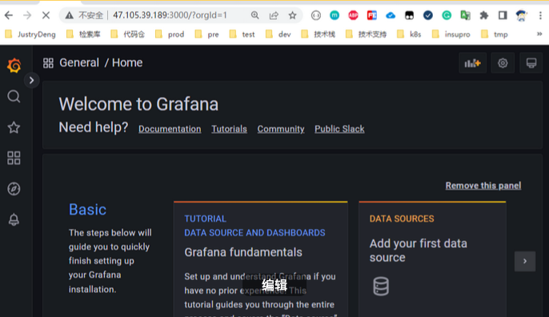Click the blue cloud extension icon
Viewport: 549px width, 317px height.
coord(391,15)
